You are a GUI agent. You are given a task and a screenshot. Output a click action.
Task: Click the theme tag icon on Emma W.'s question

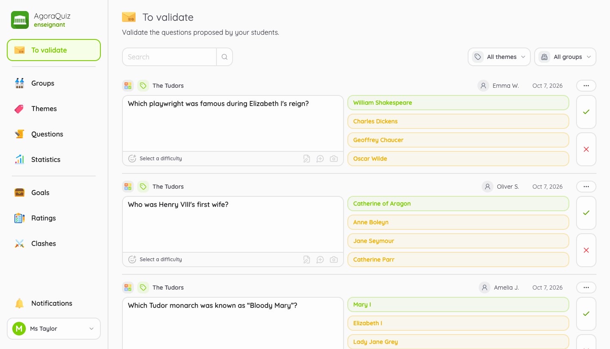pos(143,86)
